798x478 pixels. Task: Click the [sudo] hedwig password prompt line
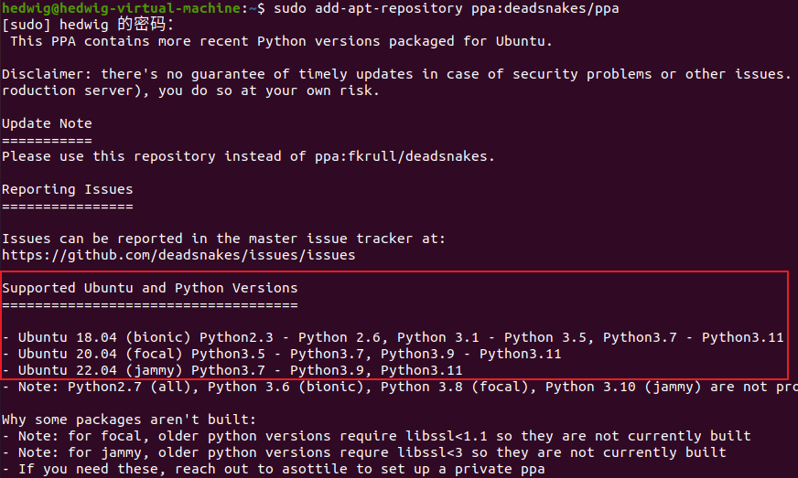point(88,25)
